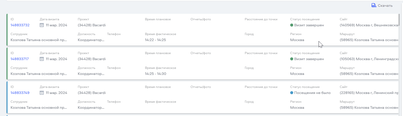Image resolution: width=403 pixels, height=116 pixels.
Task: Open visit ID 148833732
Action: point(20,25)
